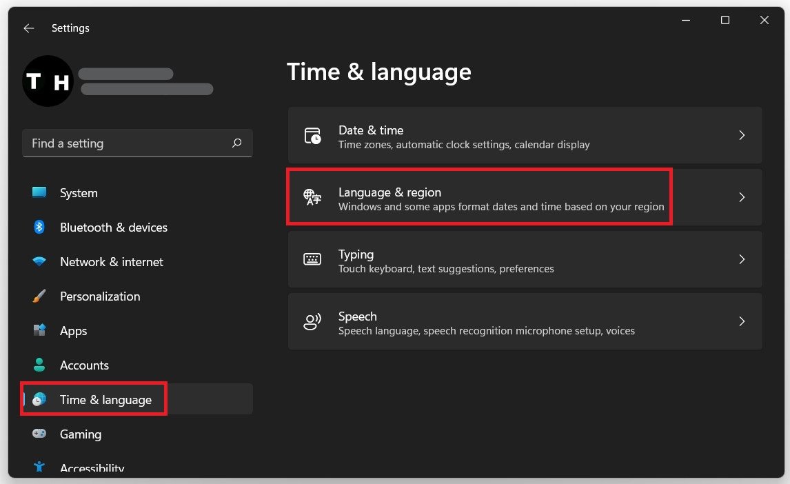Select the Accessibility sidebar icon
Screen dimensions: 790x484
point(39,468)
